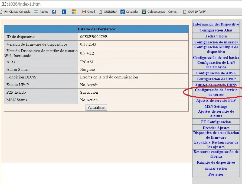This screenshot has height=184, width=242.
Task: Click the 'Alarm Status' row label
Action: [x=17, y=70]
